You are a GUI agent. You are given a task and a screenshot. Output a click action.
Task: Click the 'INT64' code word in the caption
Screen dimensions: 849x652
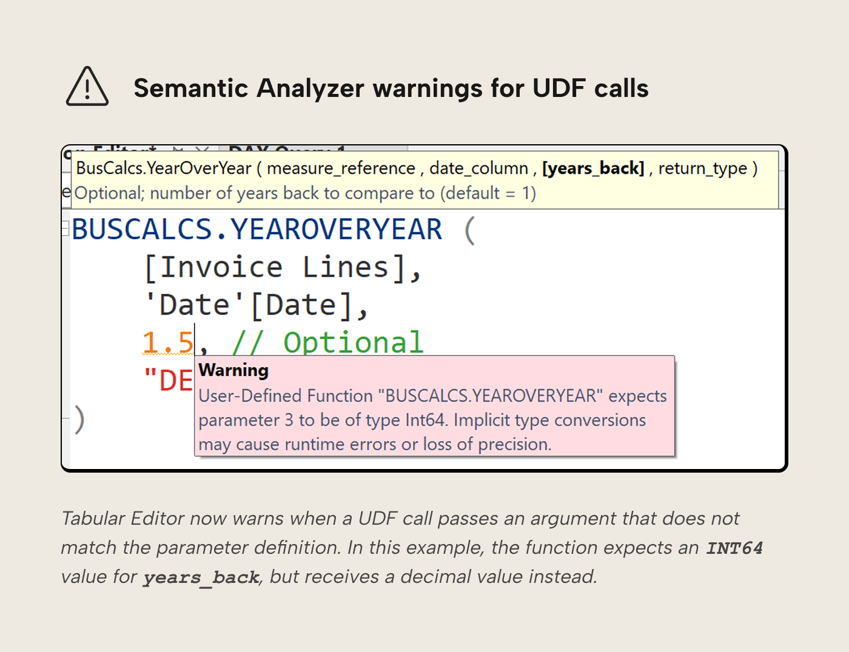coord(734,548)
